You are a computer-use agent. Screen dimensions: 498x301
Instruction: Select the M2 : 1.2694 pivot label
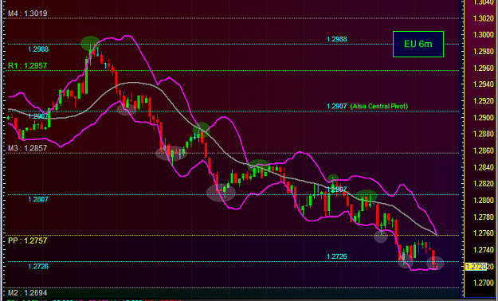point(28,292)
